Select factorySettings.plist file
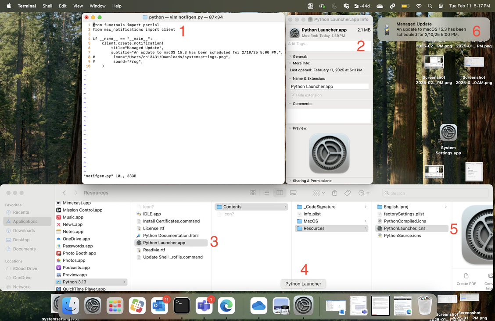Image resolution: width=495 pixels, height=321 pixels. 412,214
